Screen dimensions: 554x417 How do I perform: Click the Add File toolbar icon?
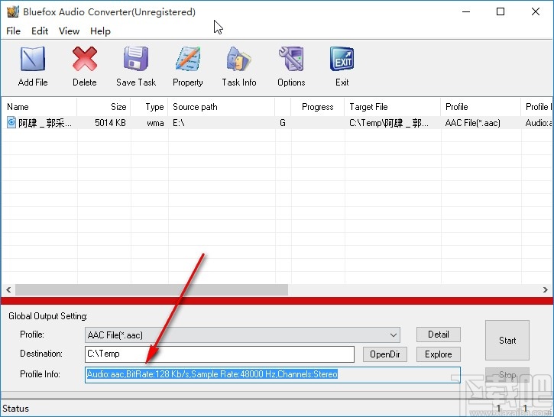click(33, 59)
